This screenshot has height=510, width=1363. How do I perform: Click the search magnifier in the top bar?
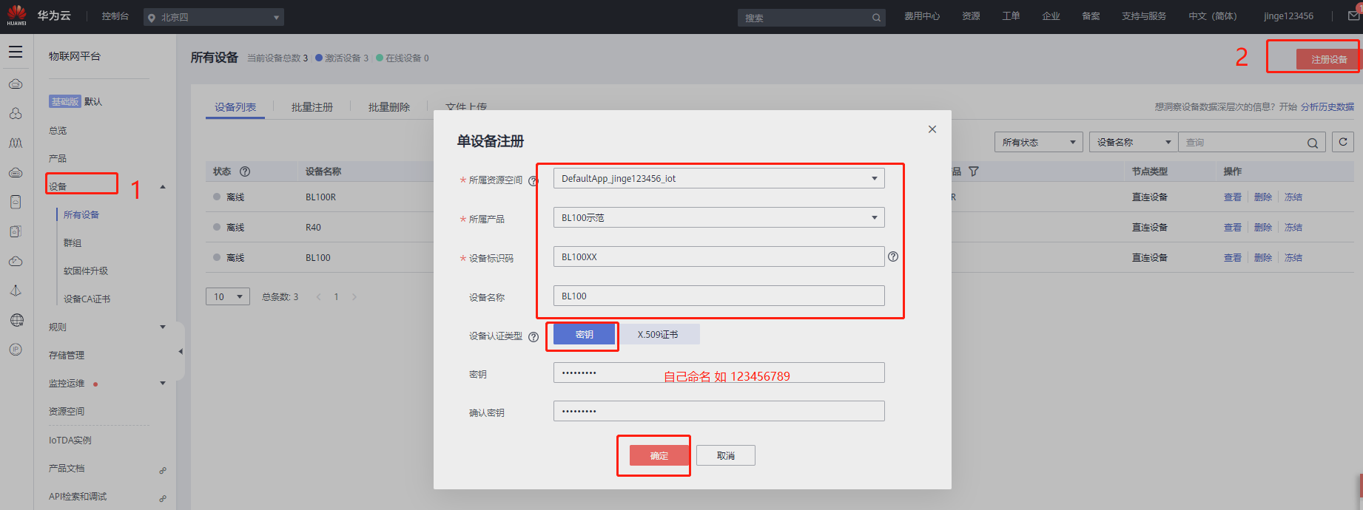pos(876,18)
